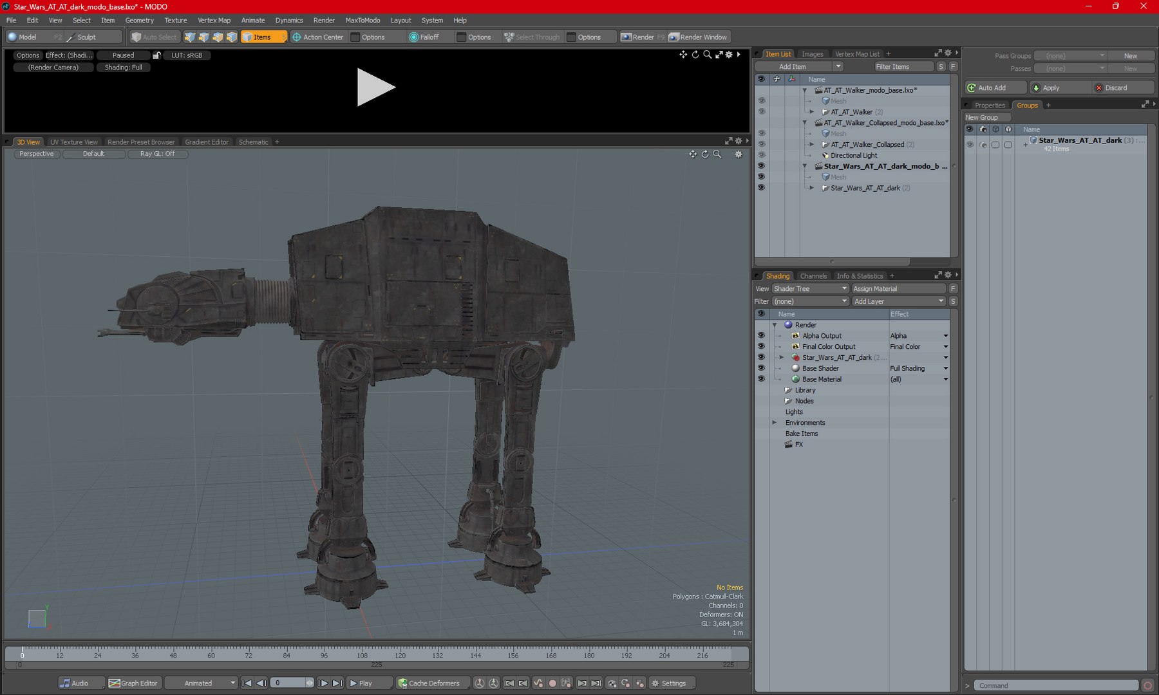Image resolution: width=1159 pixels, height=695 pixels.
Task: Open Final Color effect dropdown arrow
Action: click(x=945, y=347)
